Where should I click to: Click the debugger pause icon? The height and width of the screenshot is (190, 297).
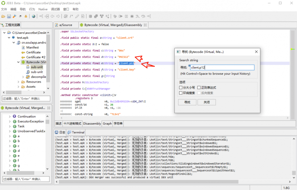pos(127,16)
